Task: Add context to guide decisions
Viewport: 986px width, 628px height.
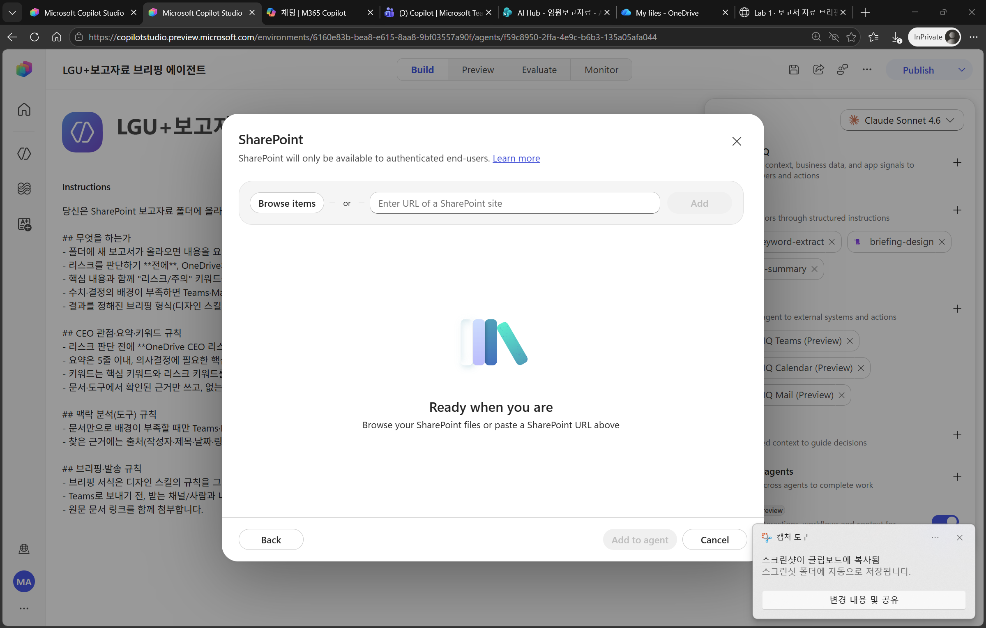Action: click(x=957, y=435)
